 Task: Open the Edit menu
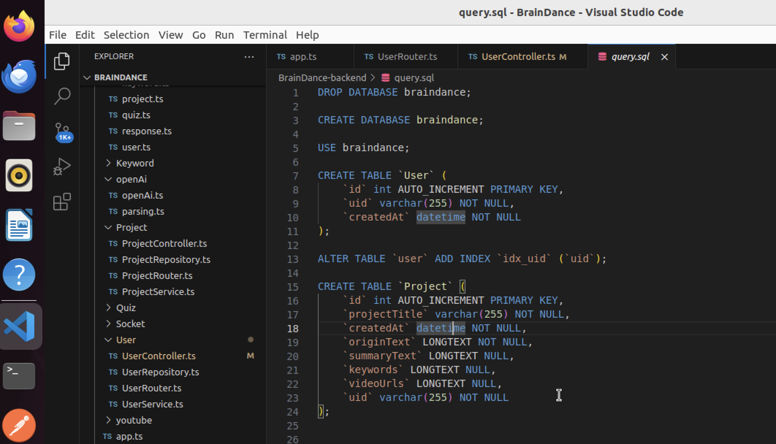point(85,35)
